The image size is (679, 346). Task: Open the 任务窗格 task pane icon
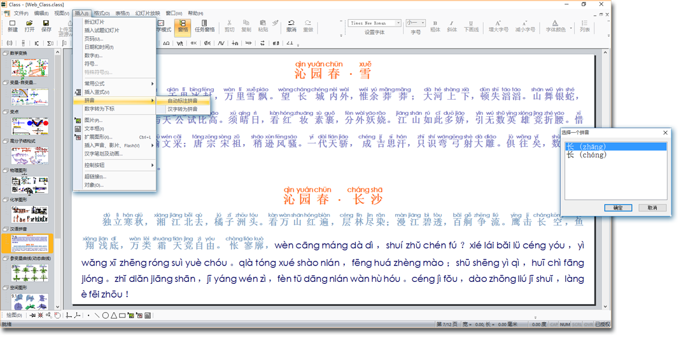204,25
